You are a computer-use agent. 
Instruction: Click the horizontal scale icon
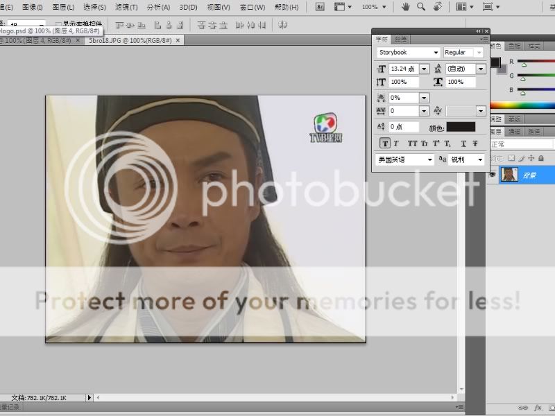coord(438,82)
